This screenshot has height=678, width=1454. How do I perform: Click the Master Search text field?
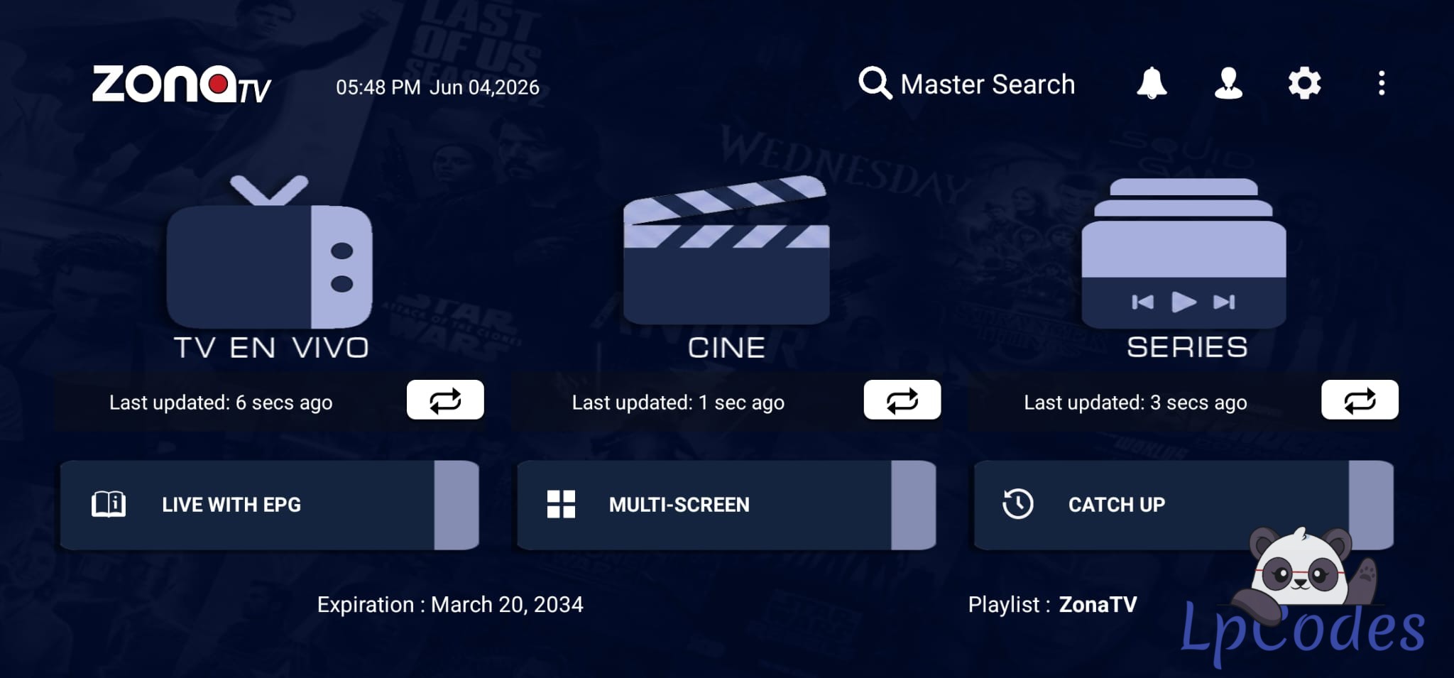click(988, 84)
